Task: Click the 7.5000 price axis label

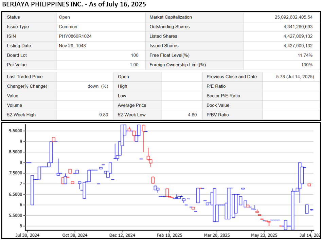Action: pos(15,173)
